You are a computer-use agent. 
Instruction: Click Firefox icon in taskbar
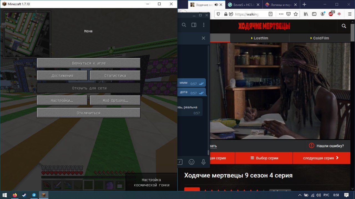point(15,195)
